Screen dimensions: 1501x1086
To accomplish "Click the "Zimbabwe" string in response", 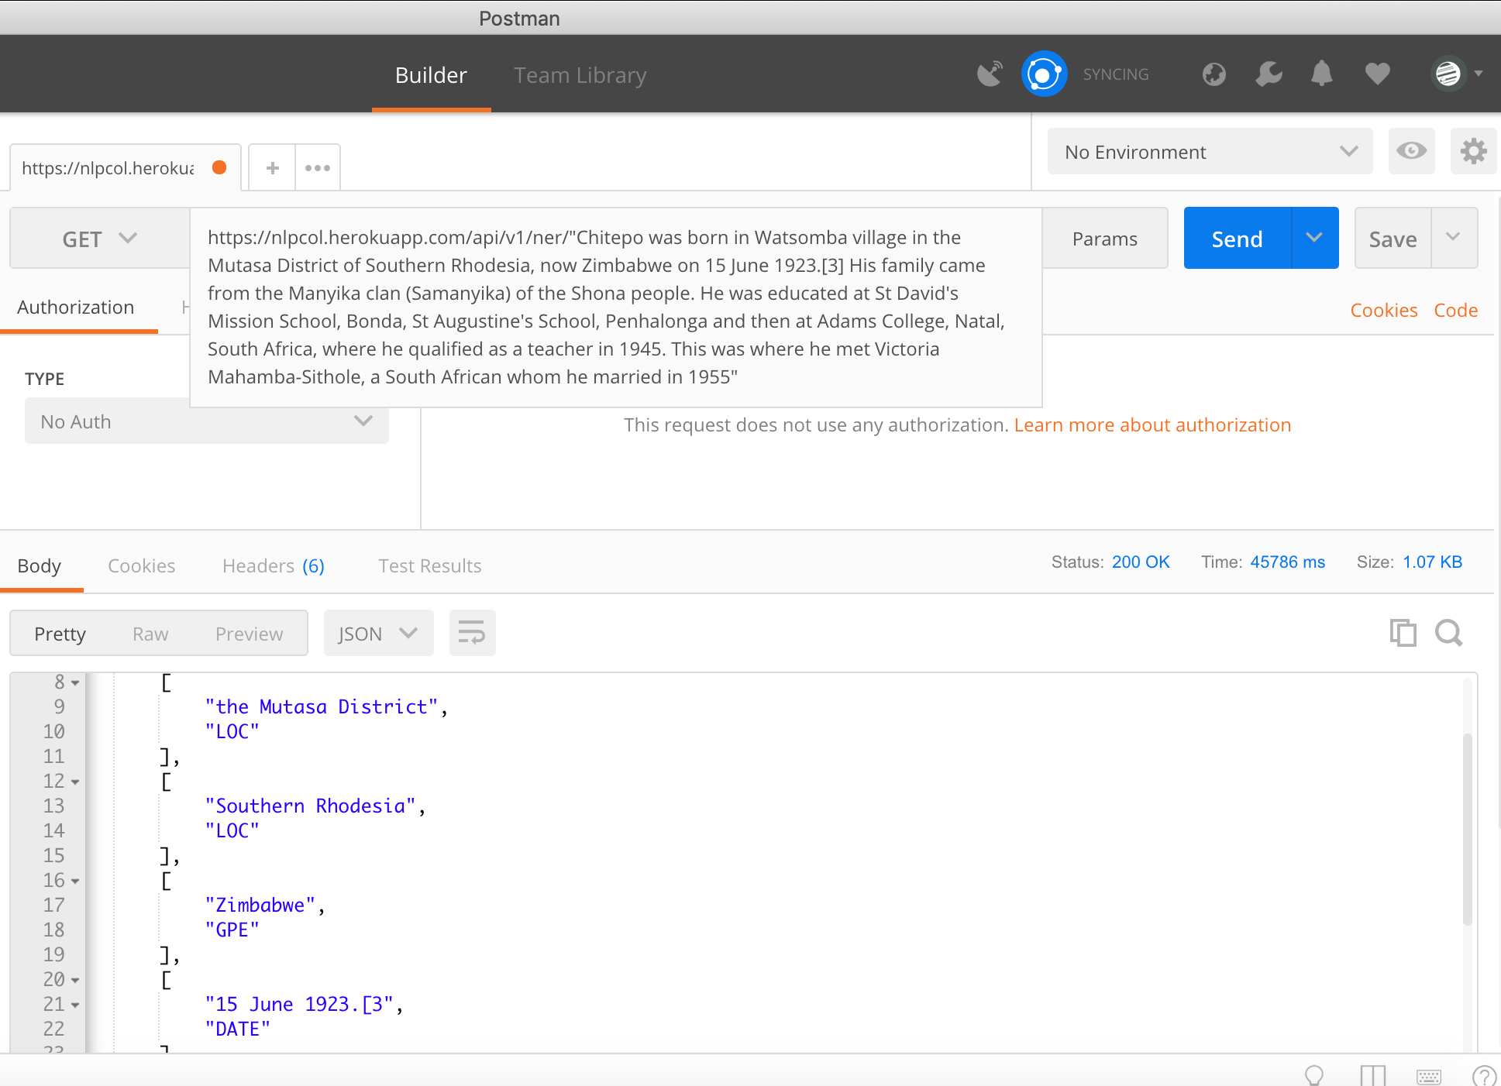I will coord(260,905).
